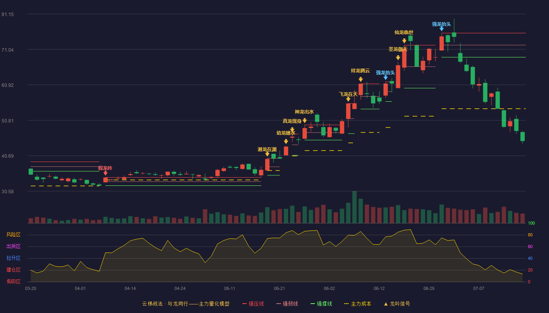Select the 潜龙在渊 signal marker
This screenshot has height=313, width=549.
(267, 154)
